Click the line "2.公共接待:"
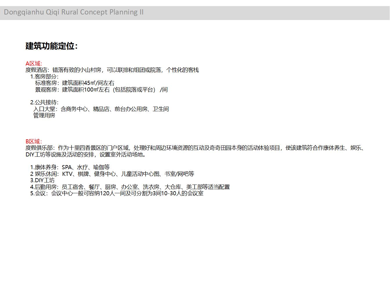This screenshot has height=292, width=390. coord(44,102)
